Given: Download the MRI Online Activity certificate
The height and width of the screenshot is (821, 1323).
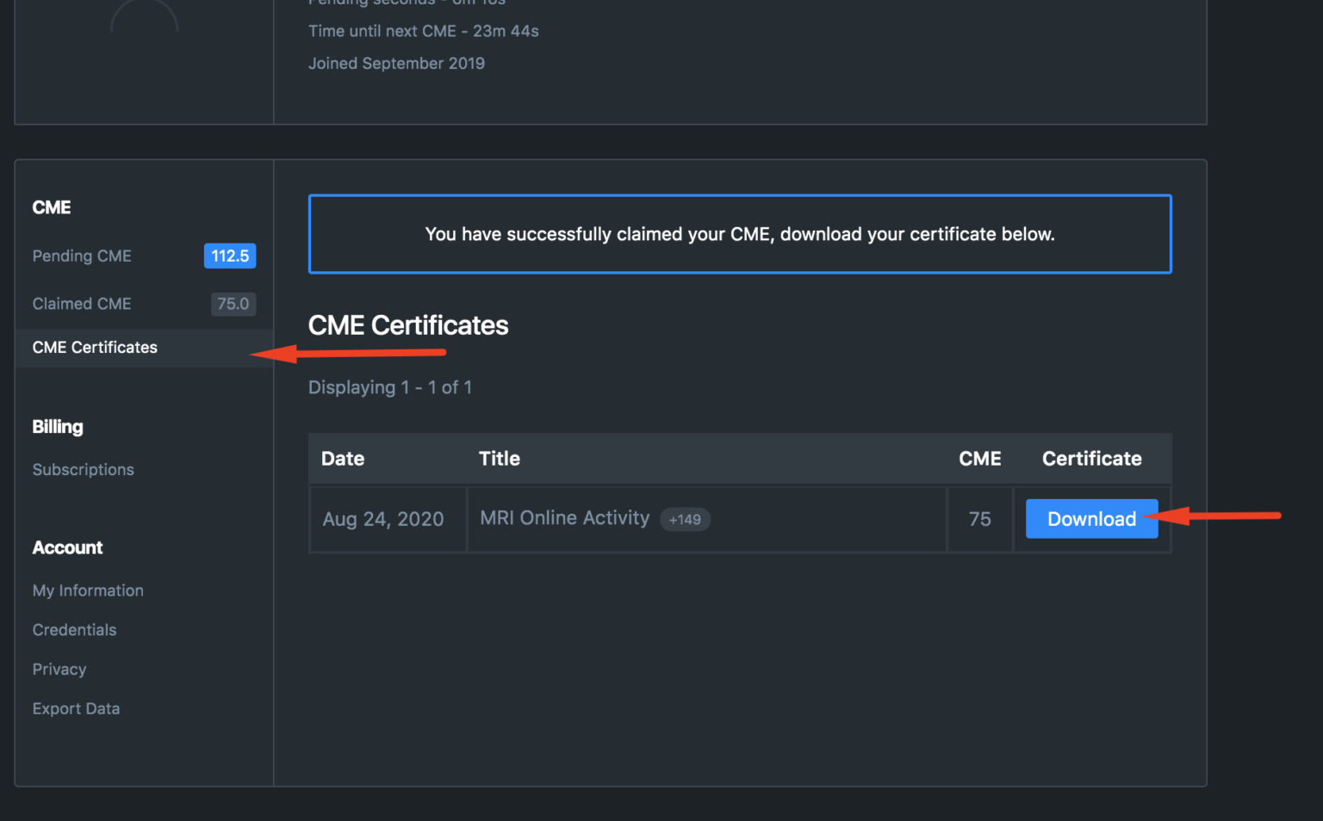Looking at the screenshot, I should pos(1091,519).
